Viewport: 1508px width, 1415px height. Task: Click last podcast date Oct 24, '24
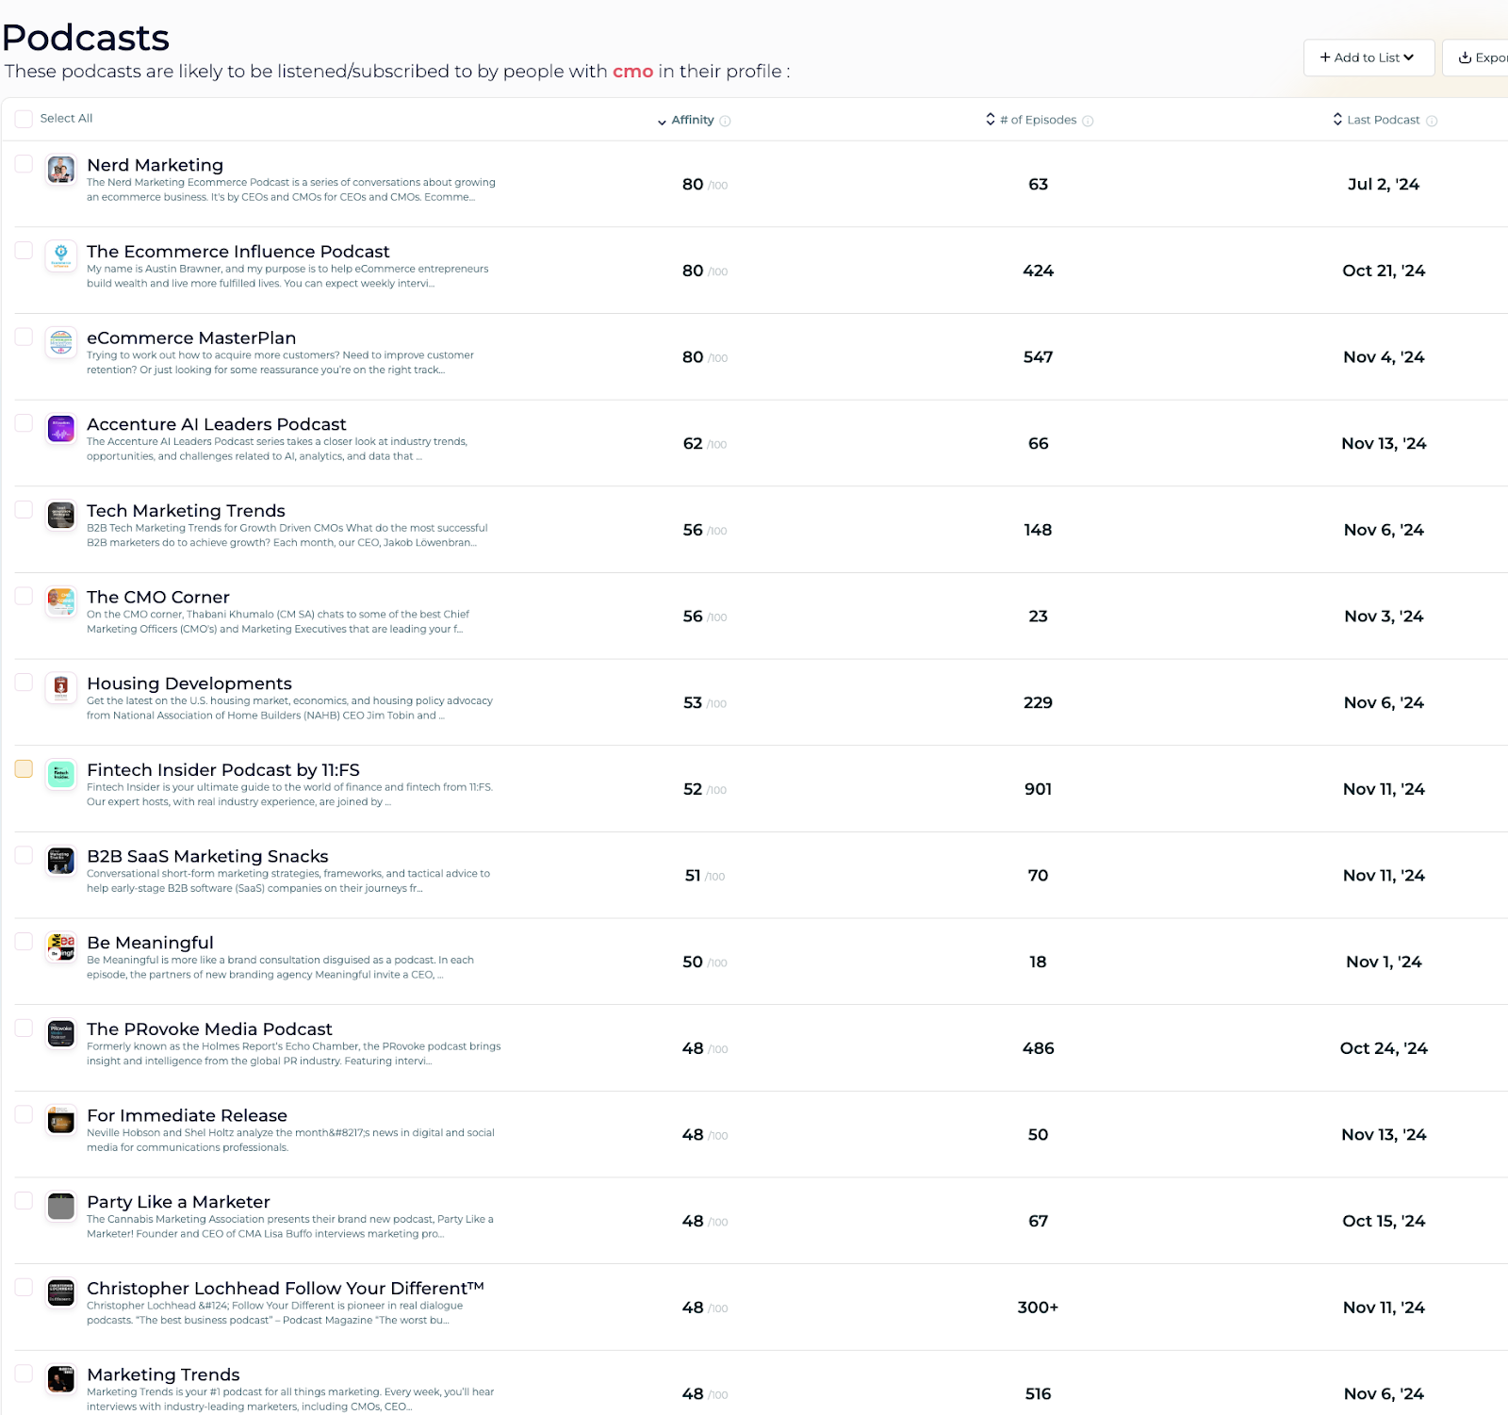(1384, 1048)
